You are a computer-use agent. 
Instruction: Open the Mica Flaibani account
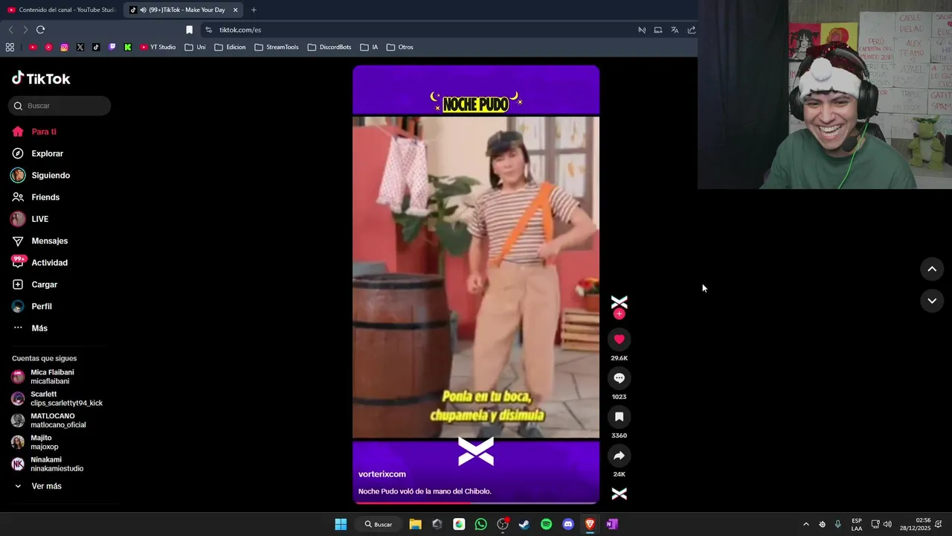[x=52, y=377]
